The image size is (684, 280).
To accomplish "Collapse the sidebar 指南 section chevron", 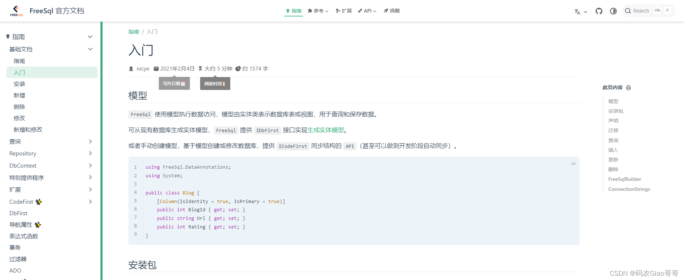I will (90, 37).
